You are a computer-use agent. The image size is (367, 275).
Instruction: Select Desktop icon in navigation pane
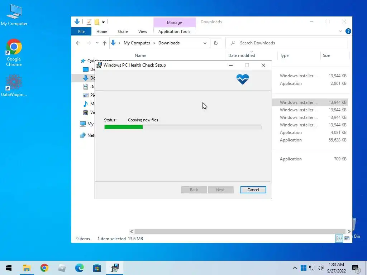pos(85,69)
